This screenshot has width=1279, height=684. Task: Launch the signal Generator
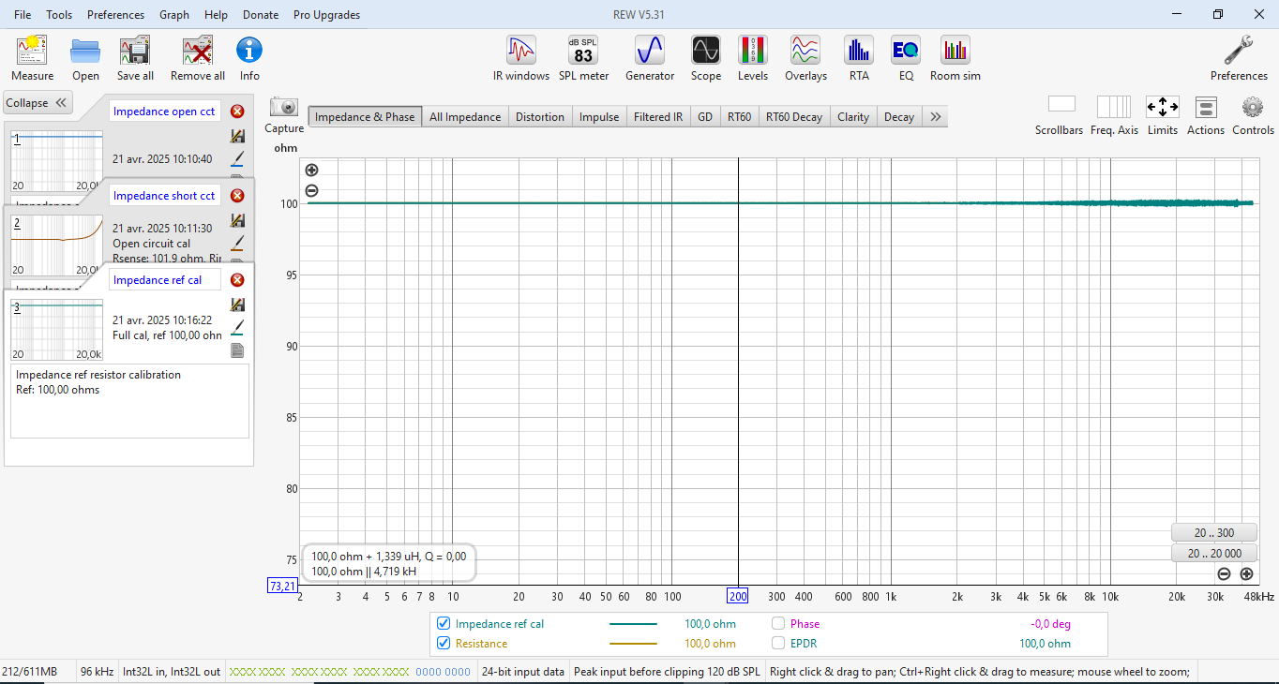[x=649, y=51]
